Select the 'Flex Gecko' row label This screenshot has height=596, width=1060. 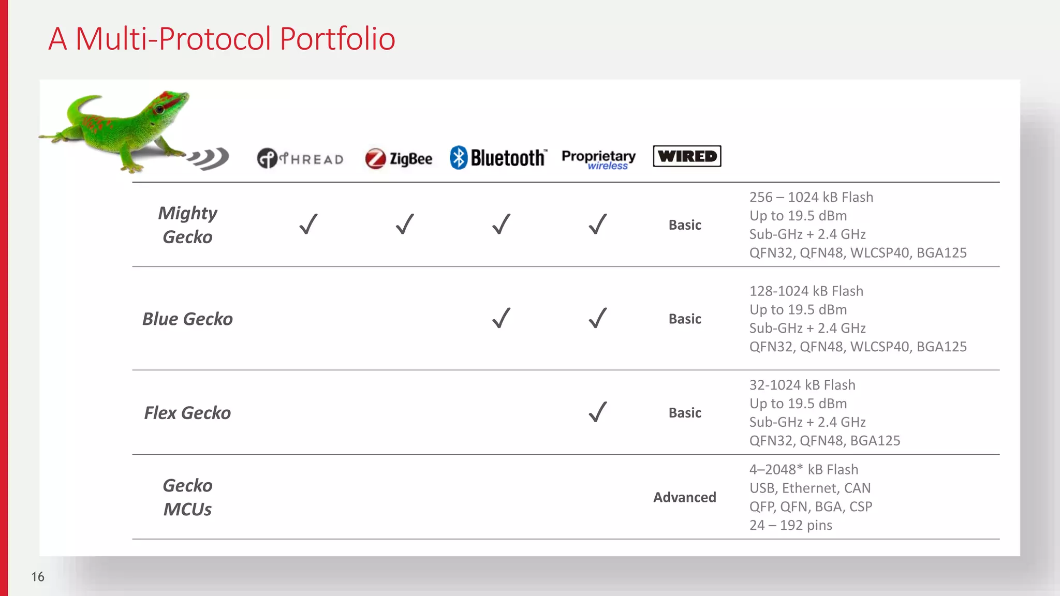[187, 413]
